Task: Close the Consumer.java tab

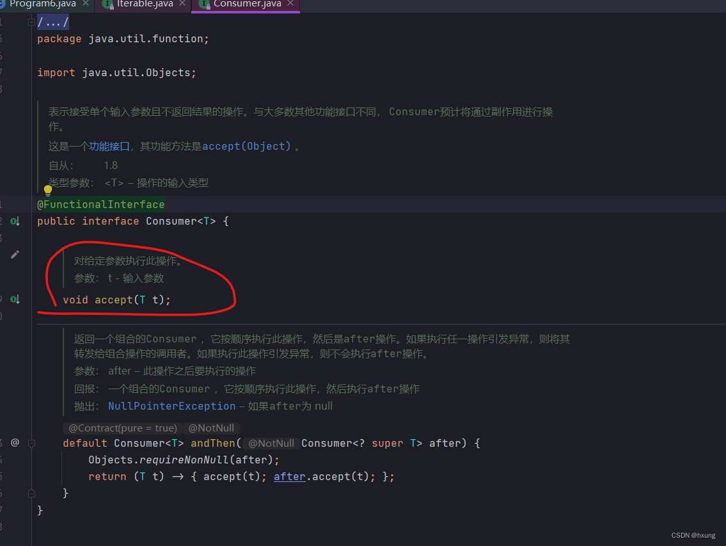Action: [291, 3]
